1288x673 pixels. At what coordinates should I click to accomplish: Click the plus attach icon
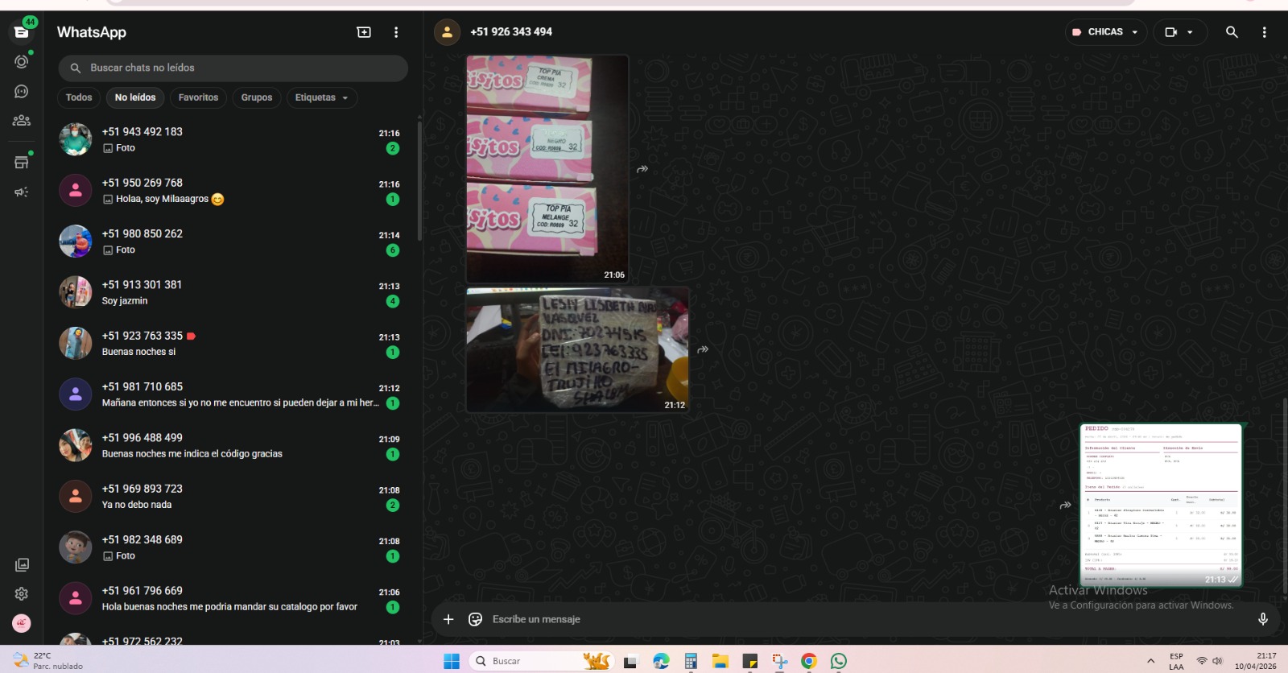click(448, 619)
